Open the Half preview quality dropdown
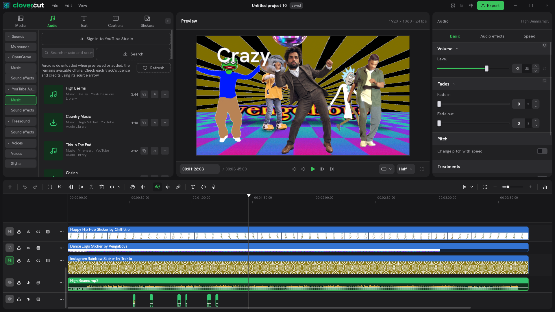555x312 pixels. point(406,169)
